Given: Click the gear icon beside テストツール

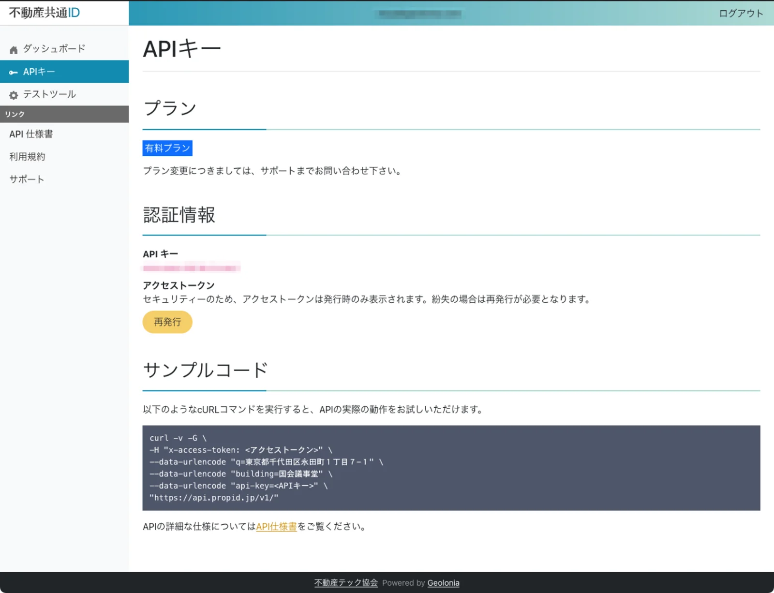Looking at the screenshot, I should tap(14, 95).
